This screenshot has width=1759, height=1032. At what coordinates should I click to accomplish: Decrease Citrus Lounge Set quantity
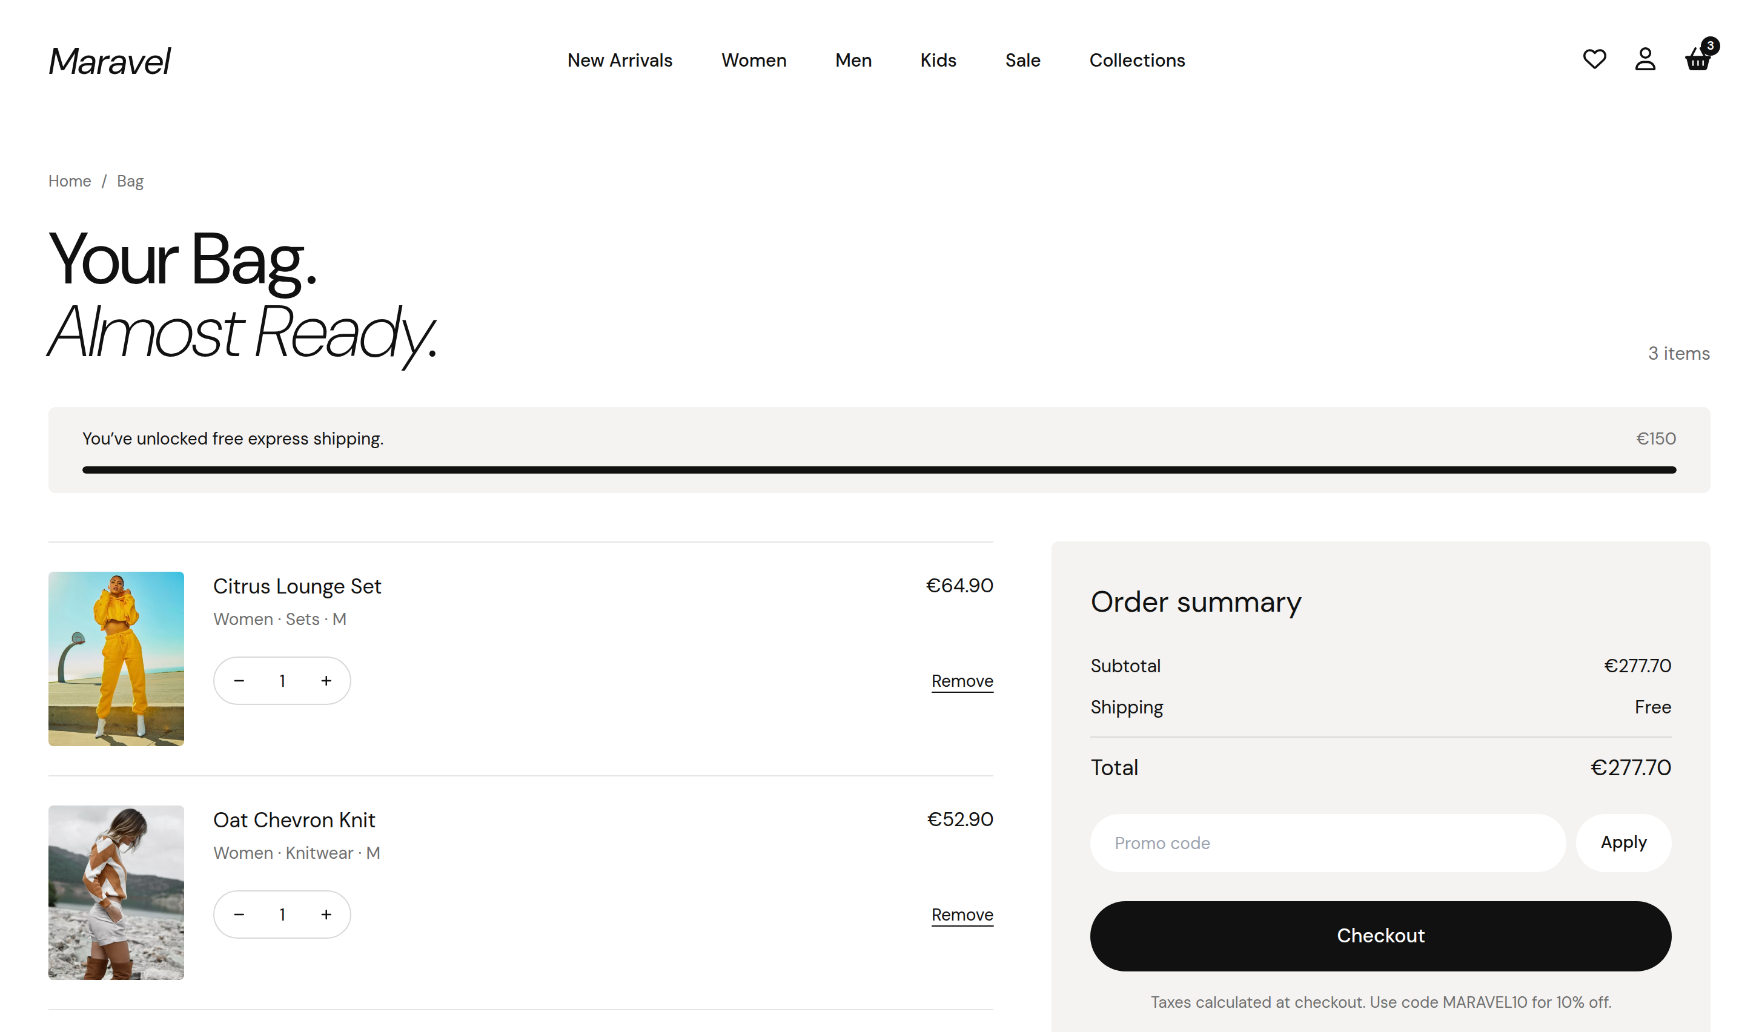[239, 681]
